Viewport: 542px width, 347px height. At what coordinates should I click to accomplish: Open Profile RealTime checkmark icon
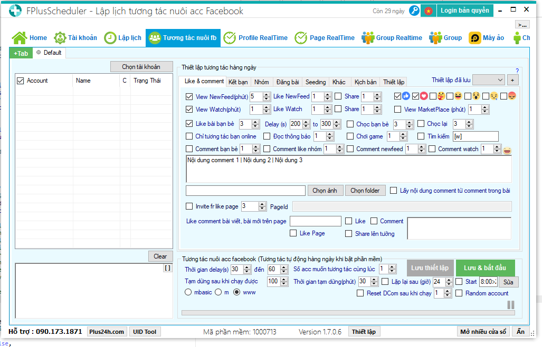230,38
